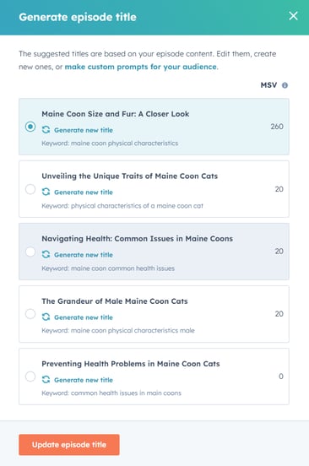Click the MSV info icon
309x466 pixels.
[285, 85]
